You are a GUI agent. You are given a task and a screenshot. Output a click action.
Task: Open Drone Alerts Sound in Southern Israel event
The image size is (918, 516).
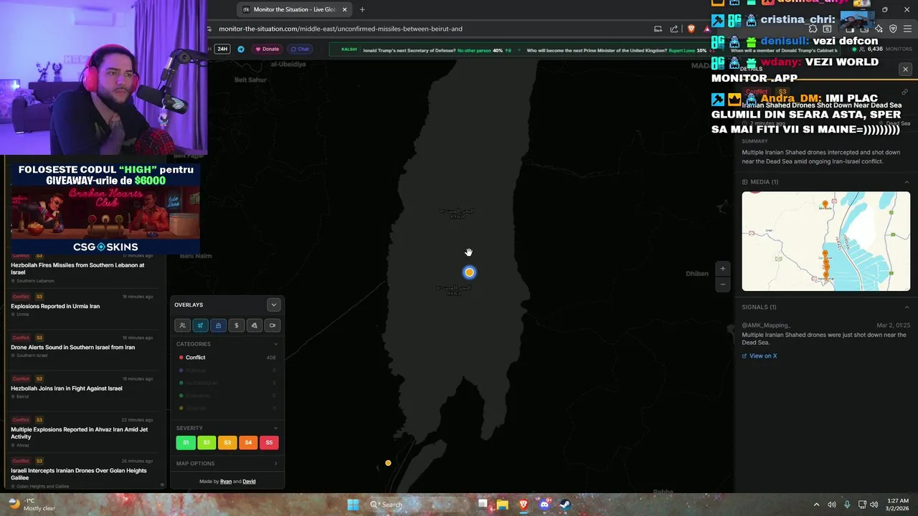click(x=82, y=347)
